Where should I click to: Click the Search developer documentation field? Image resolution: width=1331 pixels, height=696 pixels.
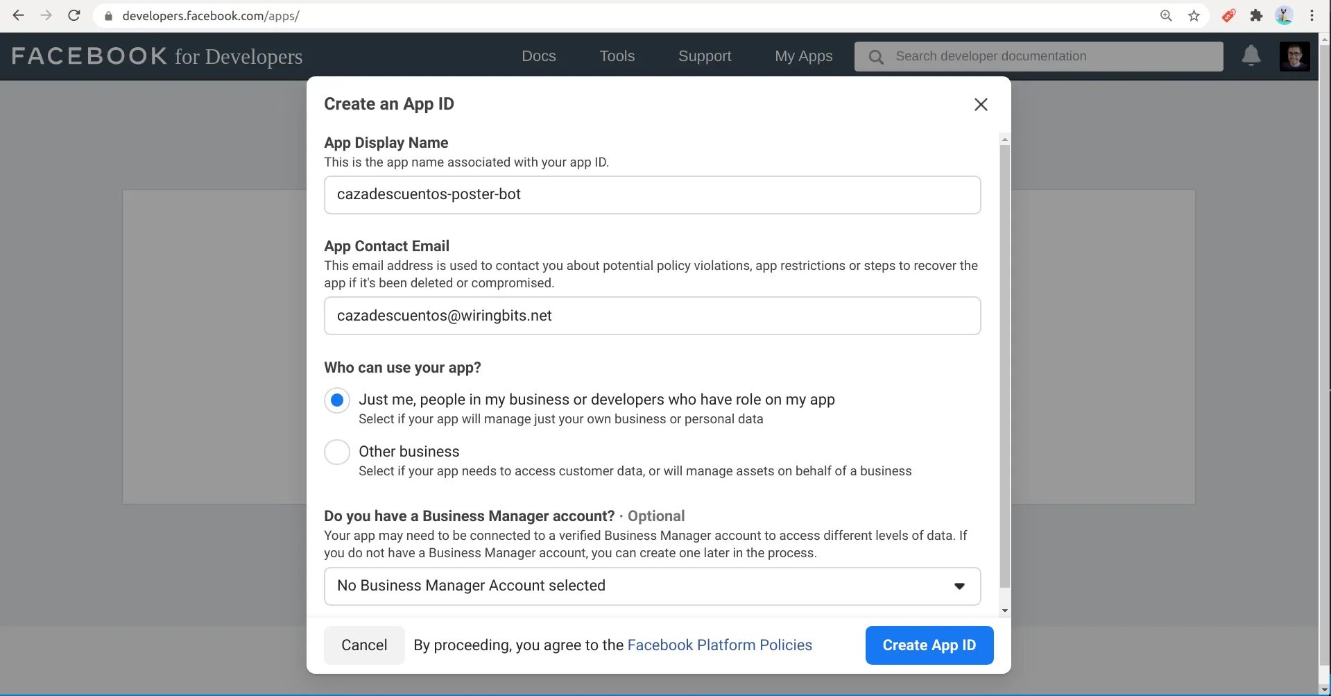tap(1039, 56)
